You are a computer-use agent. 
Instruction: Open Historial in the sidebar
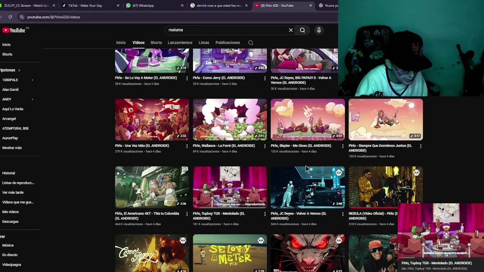9,173
